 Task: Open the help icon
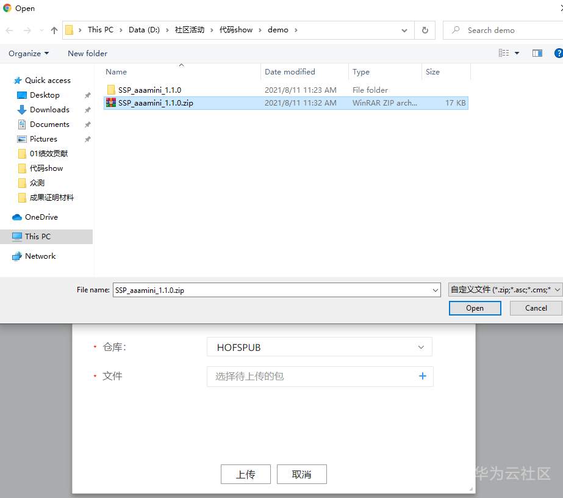559,53
